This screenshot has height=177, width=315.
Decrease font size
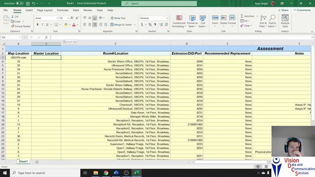pos(77,18)
